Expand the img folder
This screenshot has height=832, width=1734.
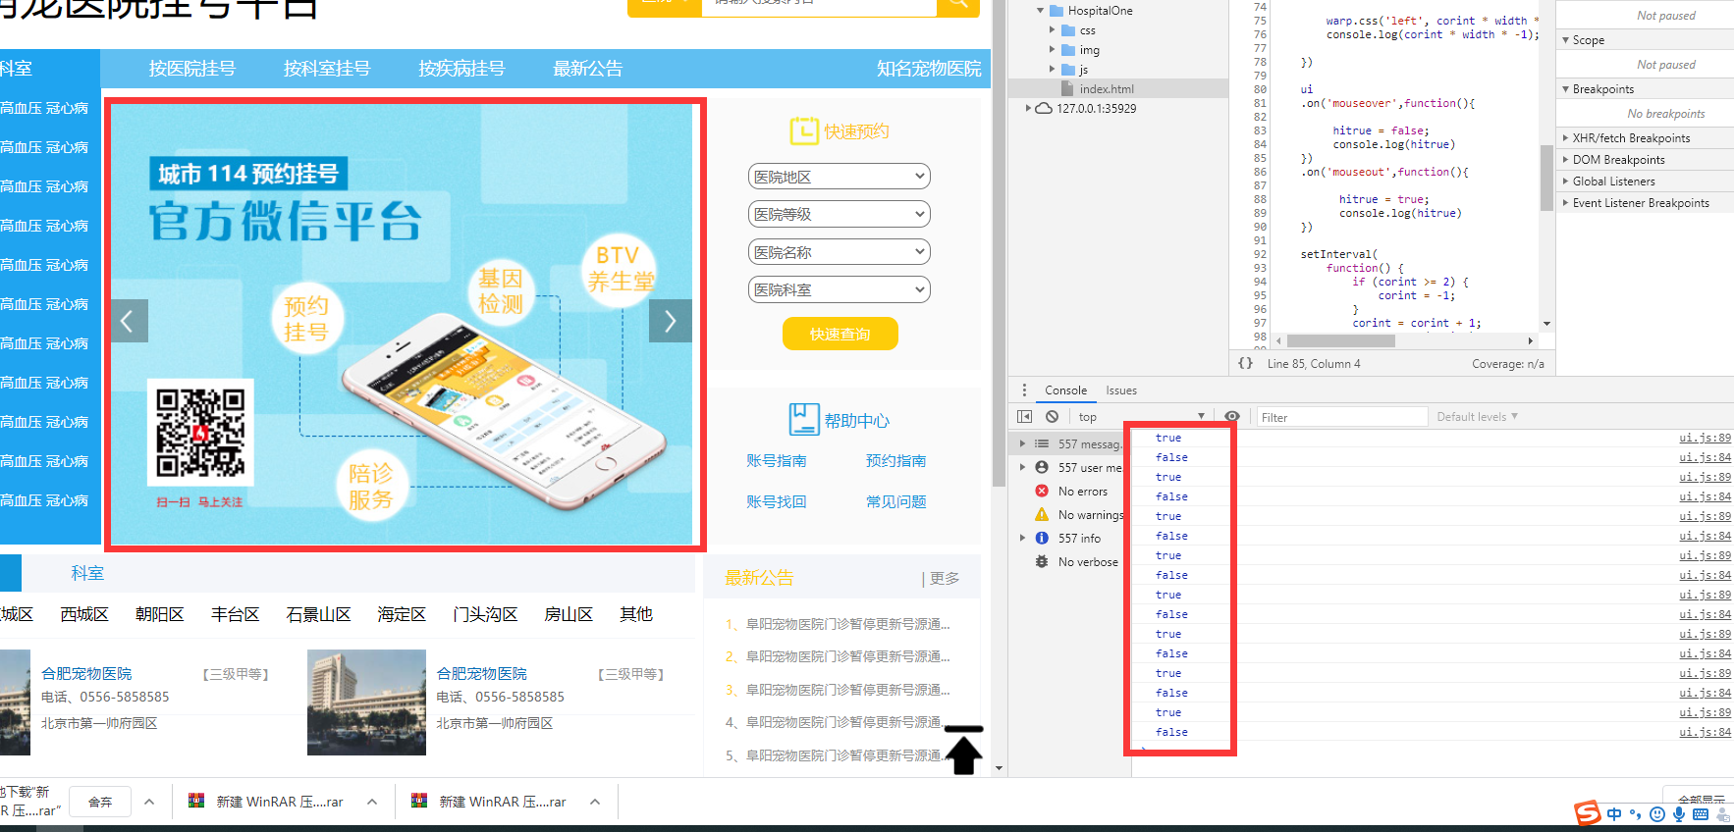click(1053, 50)
